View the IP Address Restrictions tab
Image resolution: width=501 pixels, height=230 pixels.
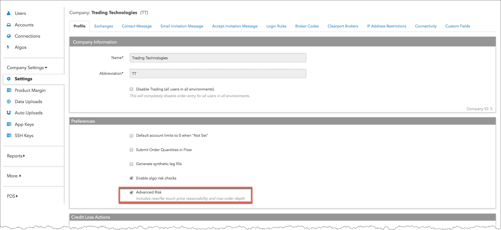pyautogui.click(x=386, y=26)
